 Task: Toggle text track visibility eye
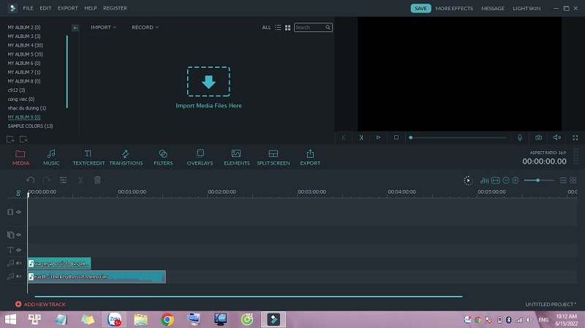[19, 250]
